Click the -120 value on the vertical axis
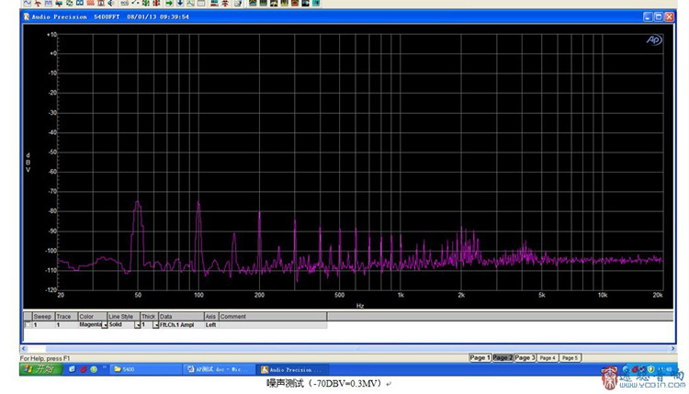689x394 pixels. point(51,290)
